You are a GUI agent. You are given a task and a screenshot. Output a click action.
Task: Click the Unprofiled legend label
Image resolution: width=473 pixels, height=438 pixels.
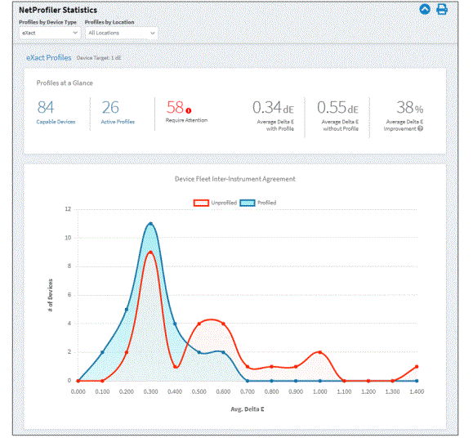coord(224,203)
